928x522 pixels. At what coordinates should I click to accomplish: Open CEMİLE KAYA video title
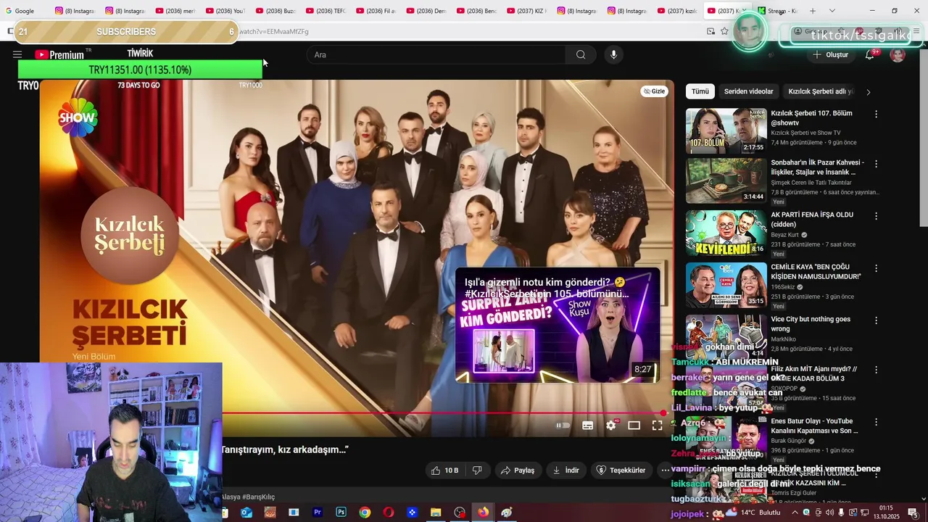(816, 272)
